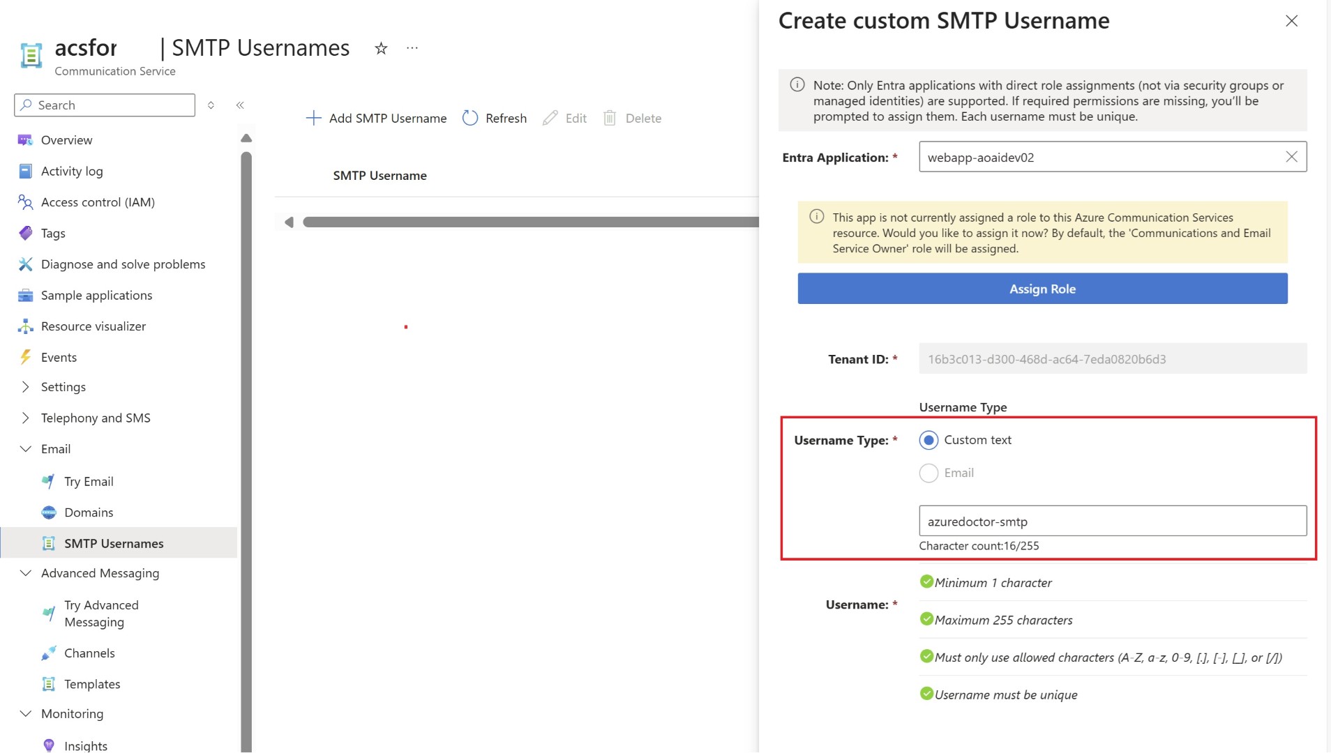
Task: Click the 'Character count:16/255' text
Action: click(979, 546)
